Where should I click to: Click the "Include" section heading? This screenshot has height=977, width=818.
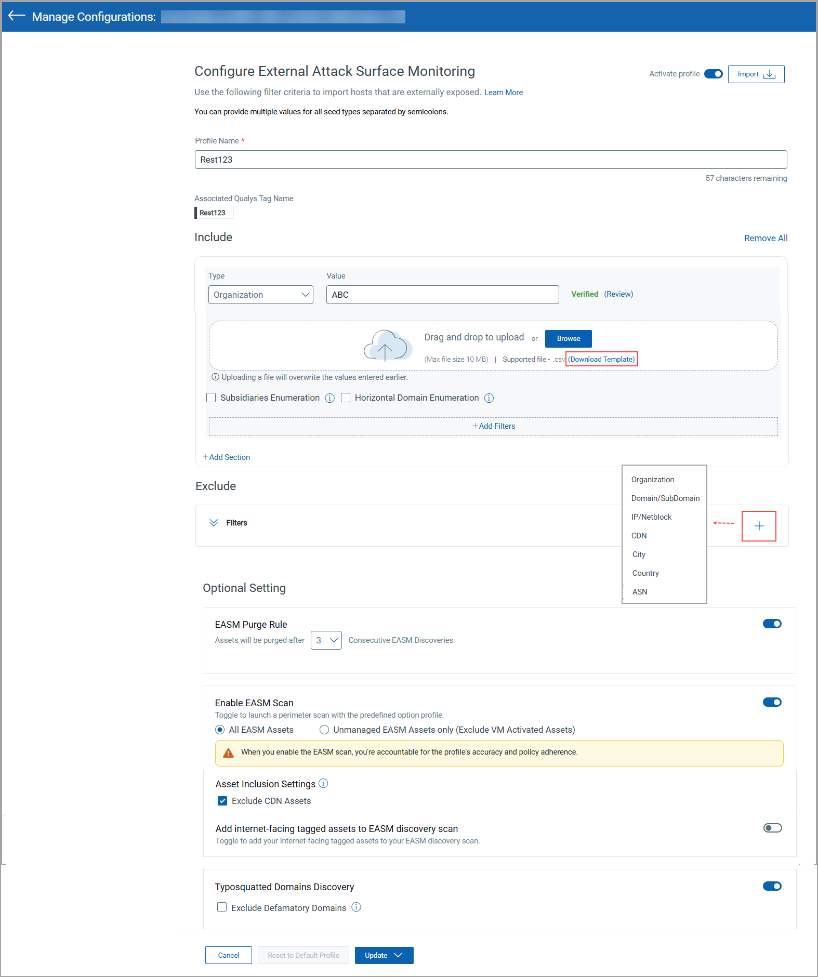(213, 237)
